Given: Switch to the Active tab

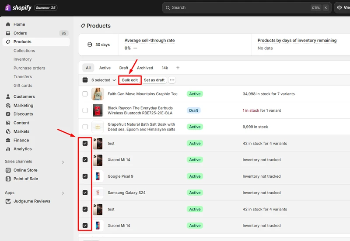Looking at the screenshot, I should click(105, 68).
